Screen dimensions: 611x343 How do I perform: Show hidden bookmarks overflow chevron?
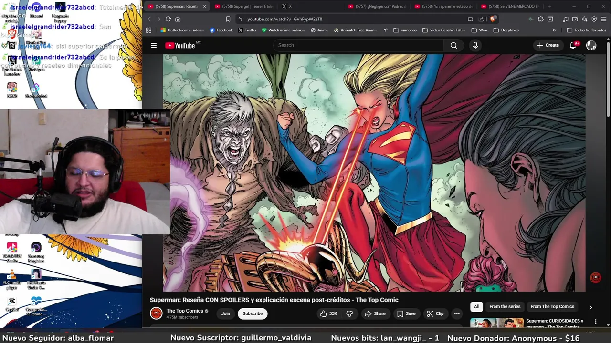[554, 30]
